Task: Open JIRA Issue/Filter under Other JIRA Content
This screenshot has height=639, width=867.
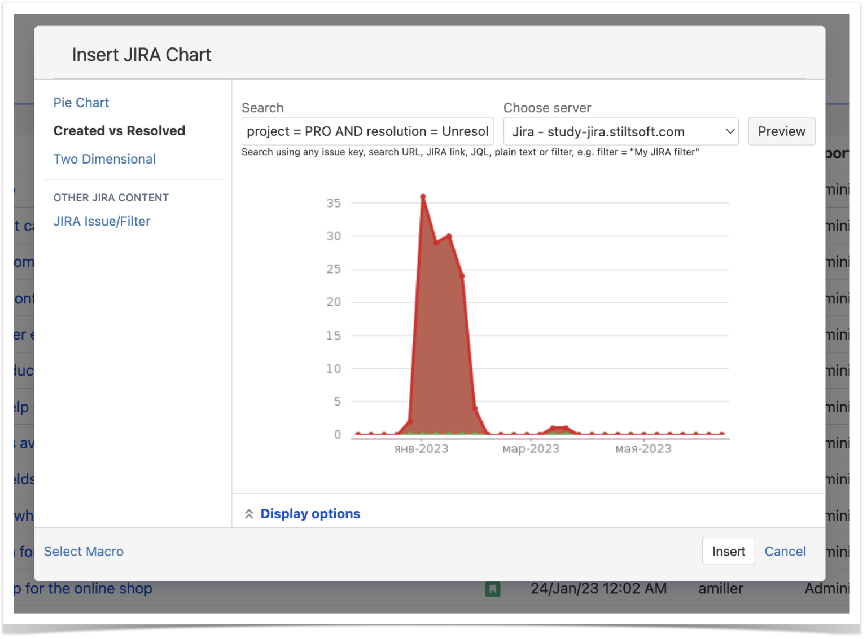Action: pos(102,221)
